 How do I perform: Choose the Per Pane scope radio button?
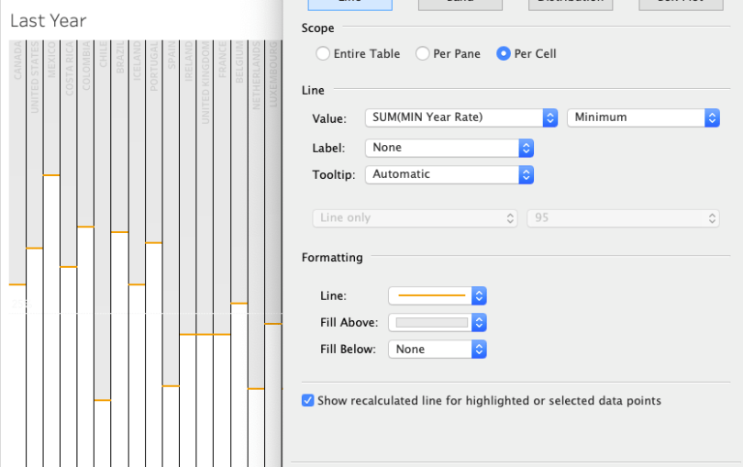click(x=423, y=54)
